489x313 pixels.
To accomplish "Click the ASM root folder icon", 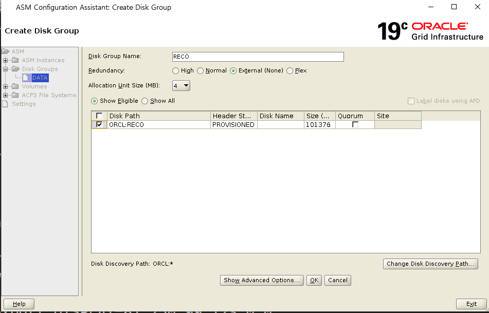I will point(6,51).
